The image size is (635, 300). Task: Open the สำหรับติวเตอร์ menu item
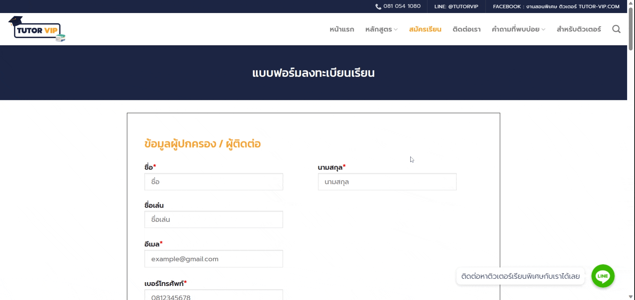point(579,30)
